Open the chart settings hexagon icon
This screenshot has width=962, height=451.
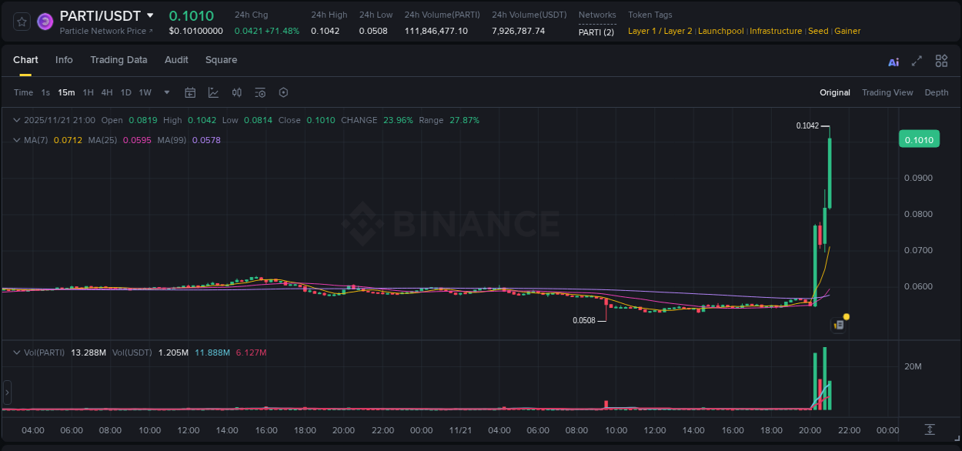[283, 92]
